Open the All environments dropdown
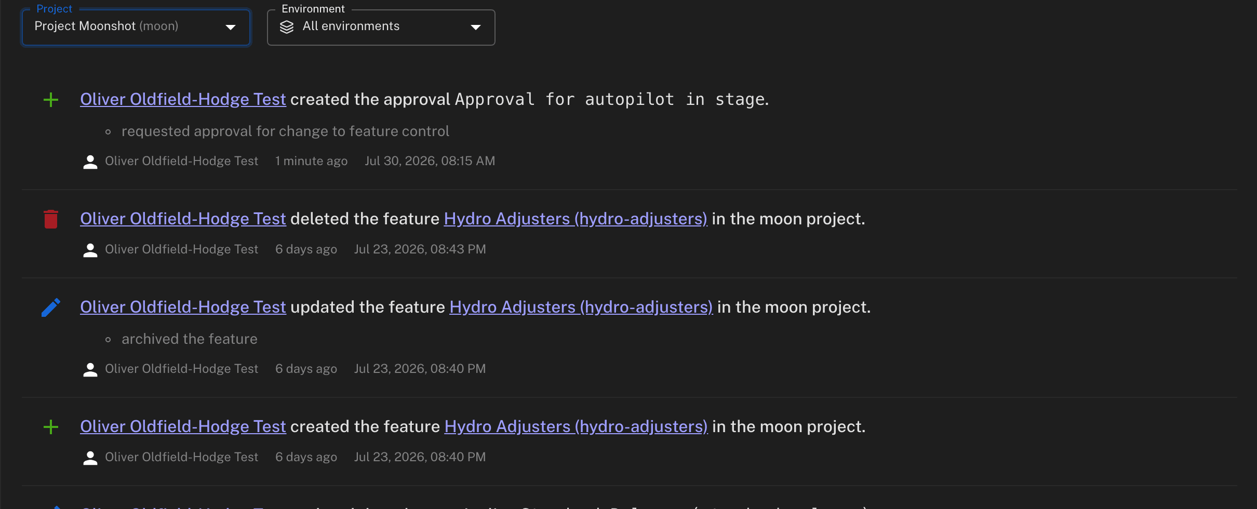The width and height of the screenshot is (1257, 509). [381, 27]
